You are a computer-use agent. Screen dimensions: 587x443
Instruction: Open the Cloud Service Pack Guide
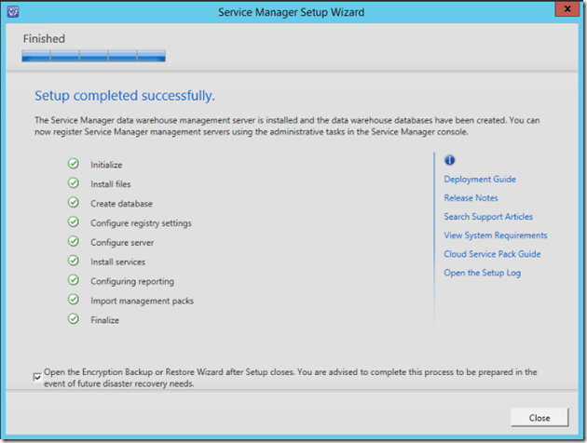492,254
